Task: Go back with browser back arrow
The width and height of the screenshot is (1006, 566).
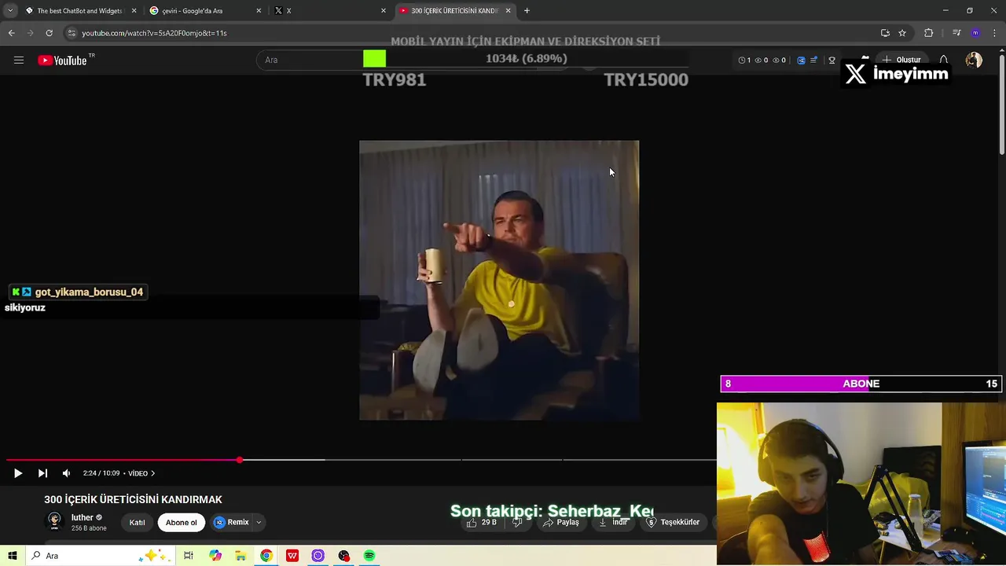Action: (11, 33)
